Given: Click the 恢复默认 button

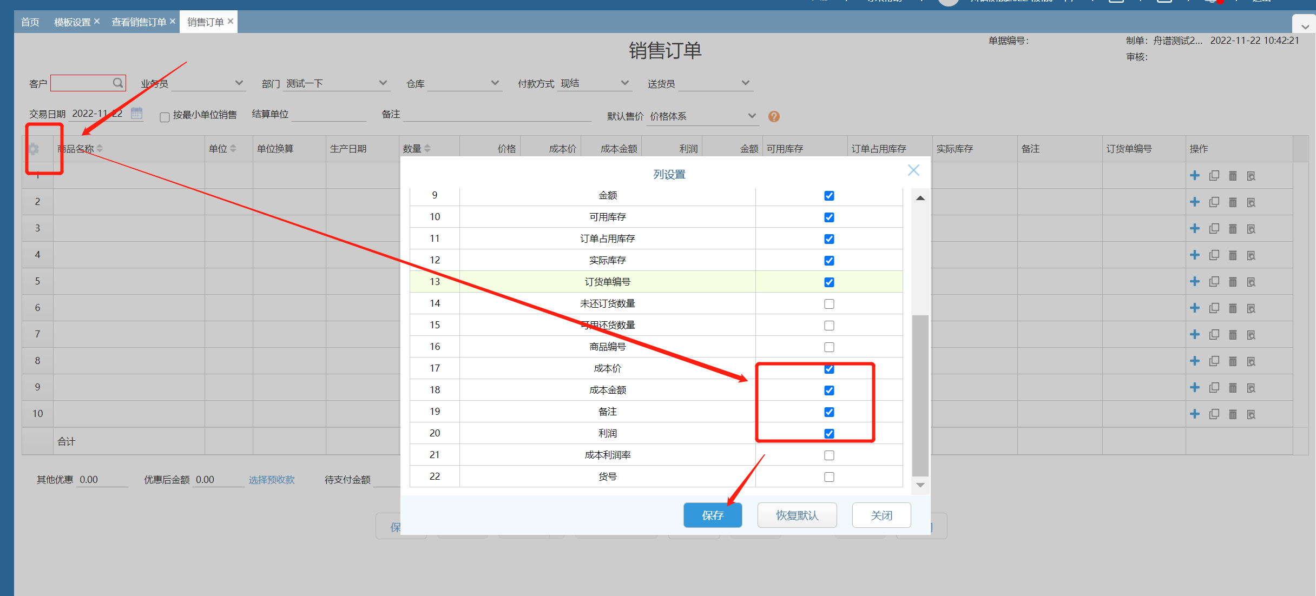Looking at the screenshot, I should tap(797, 515).
